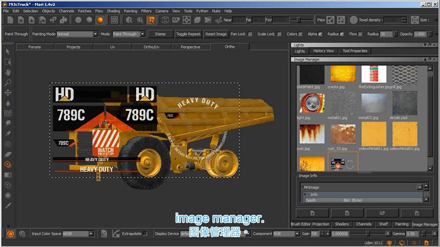Image resolution: width=440 pixels, height=247 pixels.
Task: Click the Toggle Repeat button
Action: (188, 34)
